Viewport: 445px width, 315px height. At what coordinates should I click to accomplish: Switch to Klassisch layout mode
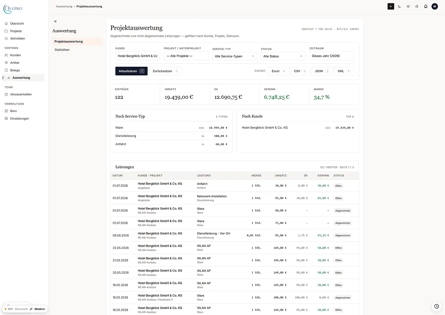(21, 309)
